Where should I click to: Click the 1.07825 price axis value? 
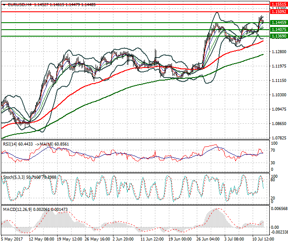click(279, 138)
